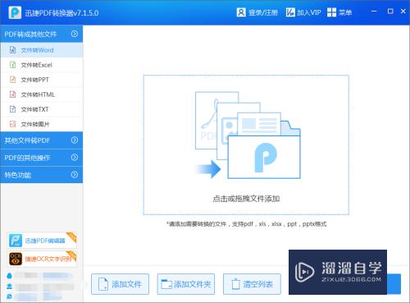The image size is (410, 303).
Task: Click the 添加文件 button
Action: tap(120, 284)
